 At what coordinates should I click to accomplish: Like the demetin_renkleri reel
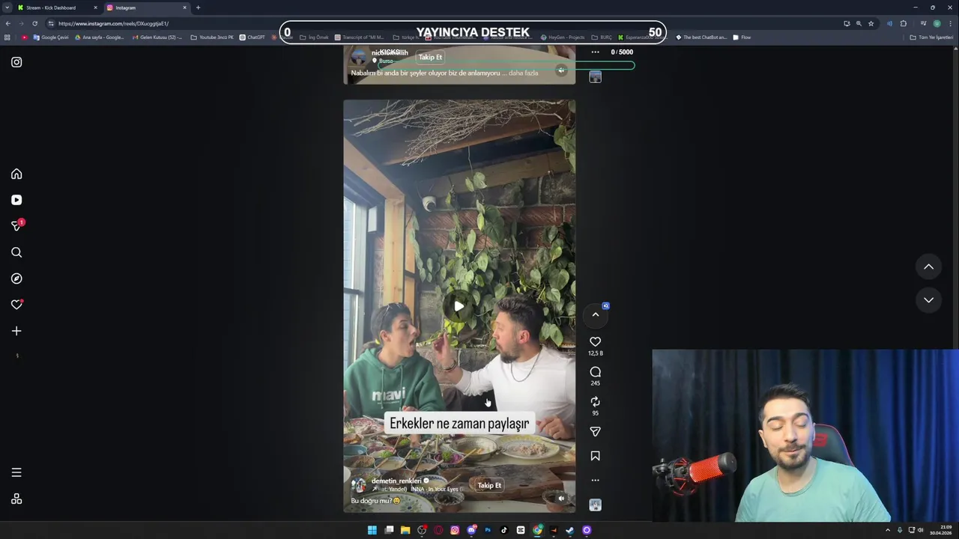point(595,342)
